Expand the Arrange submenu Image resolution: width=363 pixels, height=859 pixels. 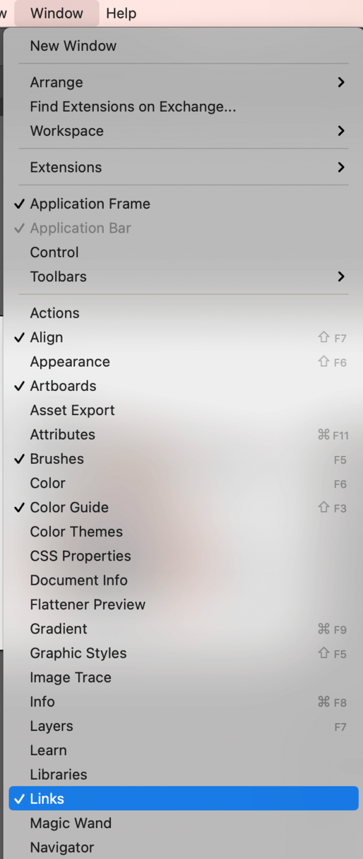point(56,82)
